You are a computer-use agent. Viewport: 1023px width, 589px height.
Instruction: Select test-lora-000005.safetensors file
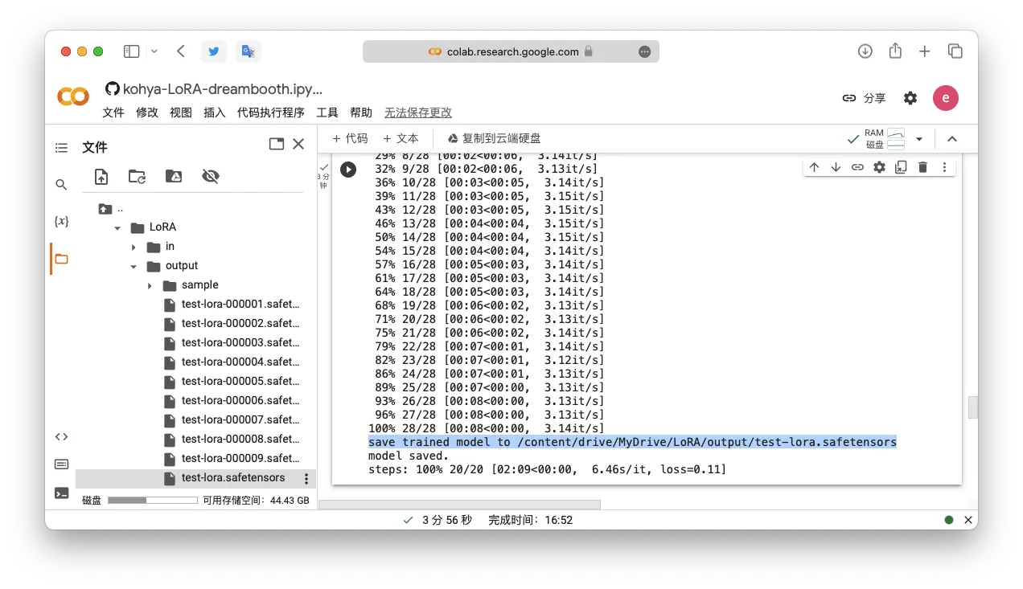240,382
